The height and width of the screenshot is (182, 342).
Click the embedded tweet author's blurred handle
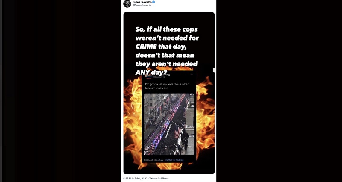(159, 77)
